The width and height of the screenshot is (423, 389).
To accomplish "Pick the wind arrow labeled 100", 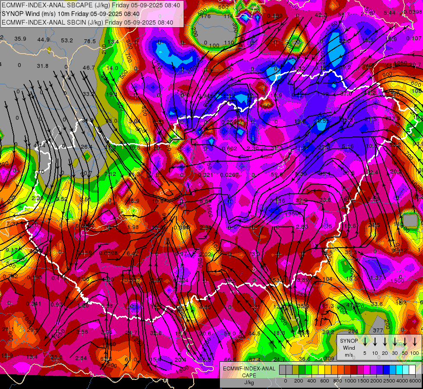I will pyautogui.click(x=415, y=341).
